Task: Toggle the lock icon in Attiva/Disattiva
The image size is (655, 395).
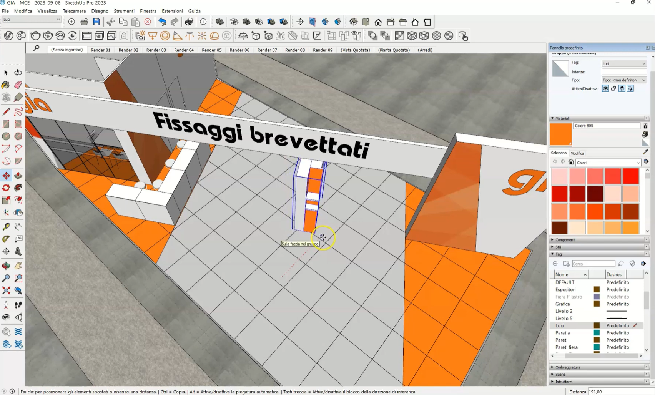Action: [613, 89]
